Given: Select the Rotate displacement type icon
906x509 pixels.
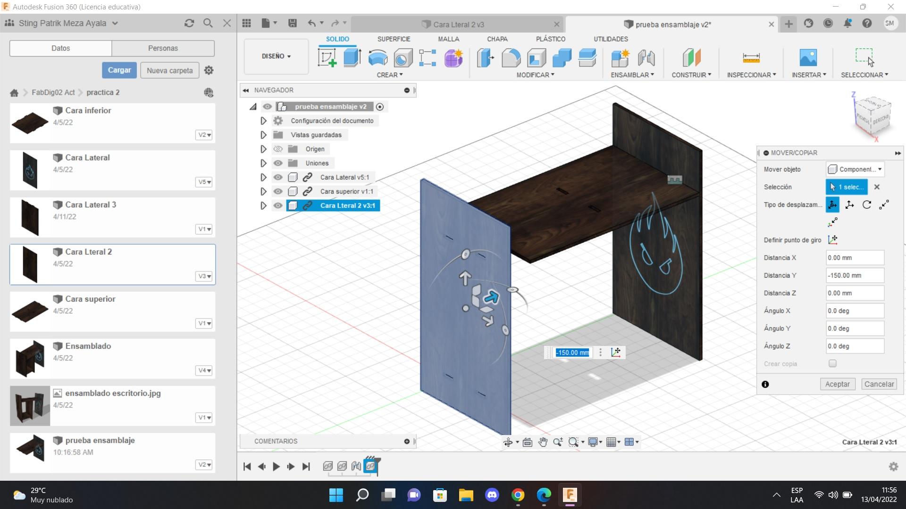Looking at the screenshot, I should coord(866,205).
